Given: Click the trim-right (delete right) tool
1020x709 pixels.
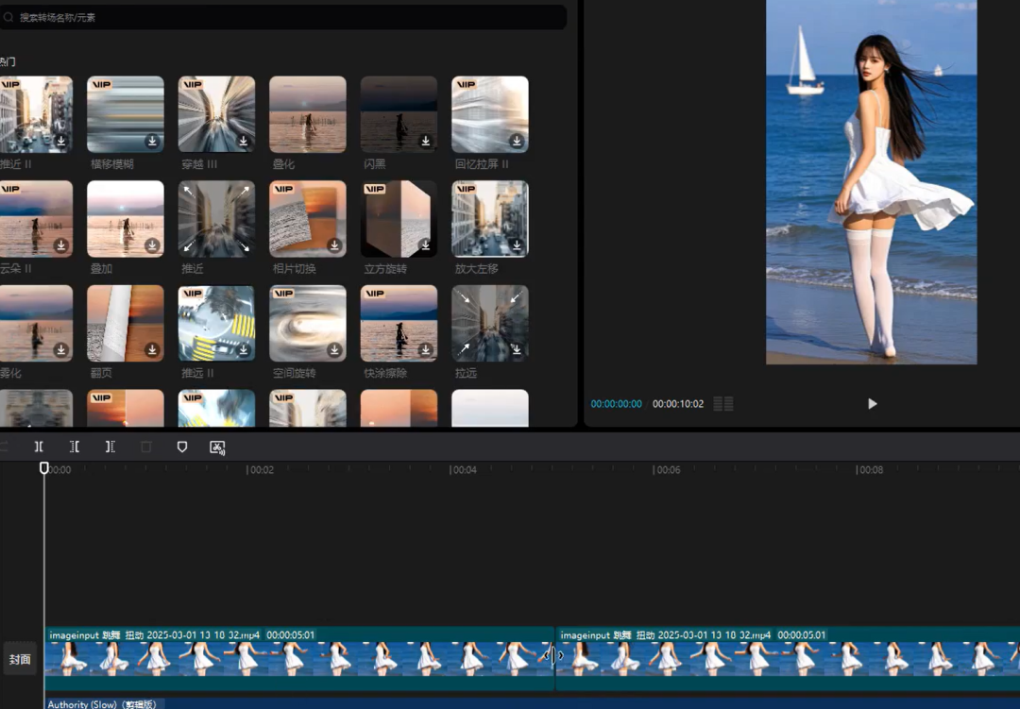Looking at the screenshot, I should (x=110, y=447).
